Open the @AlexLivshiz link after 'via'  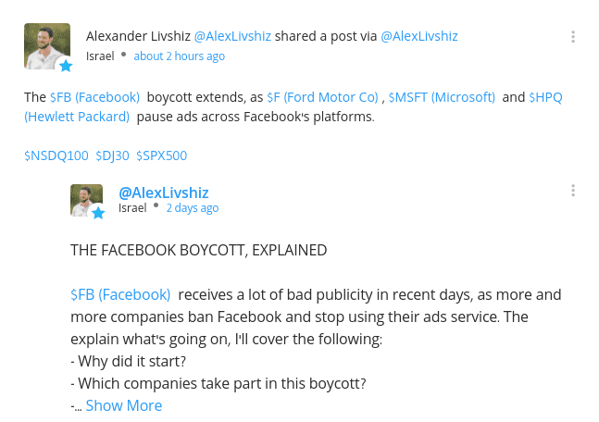pos(419,36)
